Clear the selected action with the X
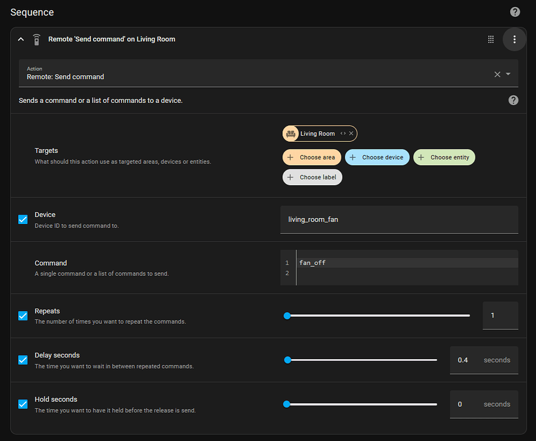This screenshot has width=536, height=441. [x=497, y=74]
